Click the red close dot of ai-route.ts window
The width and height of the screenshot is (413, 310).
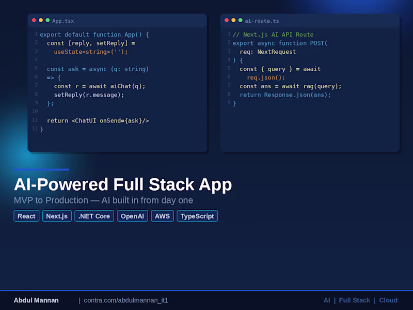227,20
